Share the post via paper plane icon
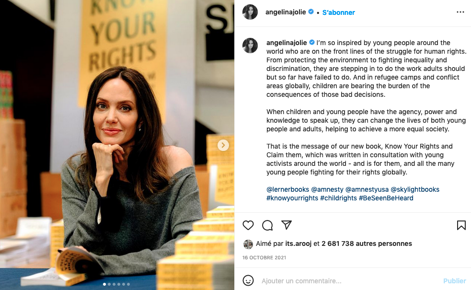 click(286, 225)
